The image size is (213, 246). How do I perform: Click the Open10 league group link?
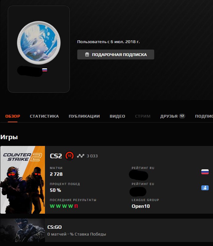tap(141, 206)
